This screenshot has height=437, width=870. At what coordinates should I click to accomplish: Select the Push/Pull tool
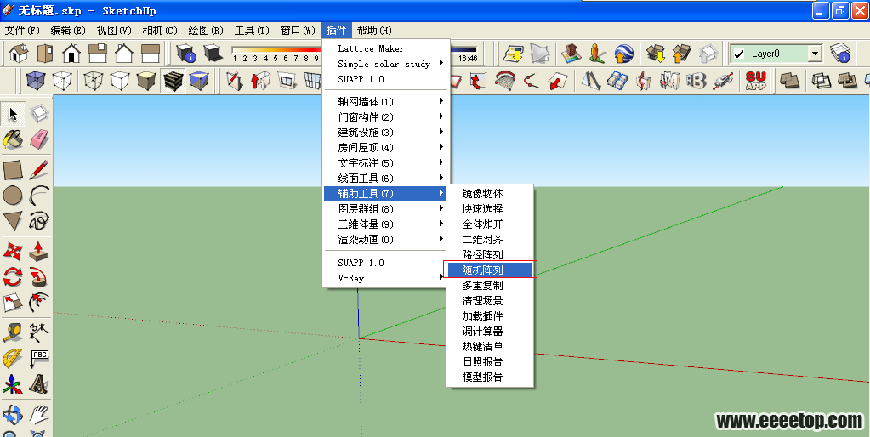click(x=39, y=251)
